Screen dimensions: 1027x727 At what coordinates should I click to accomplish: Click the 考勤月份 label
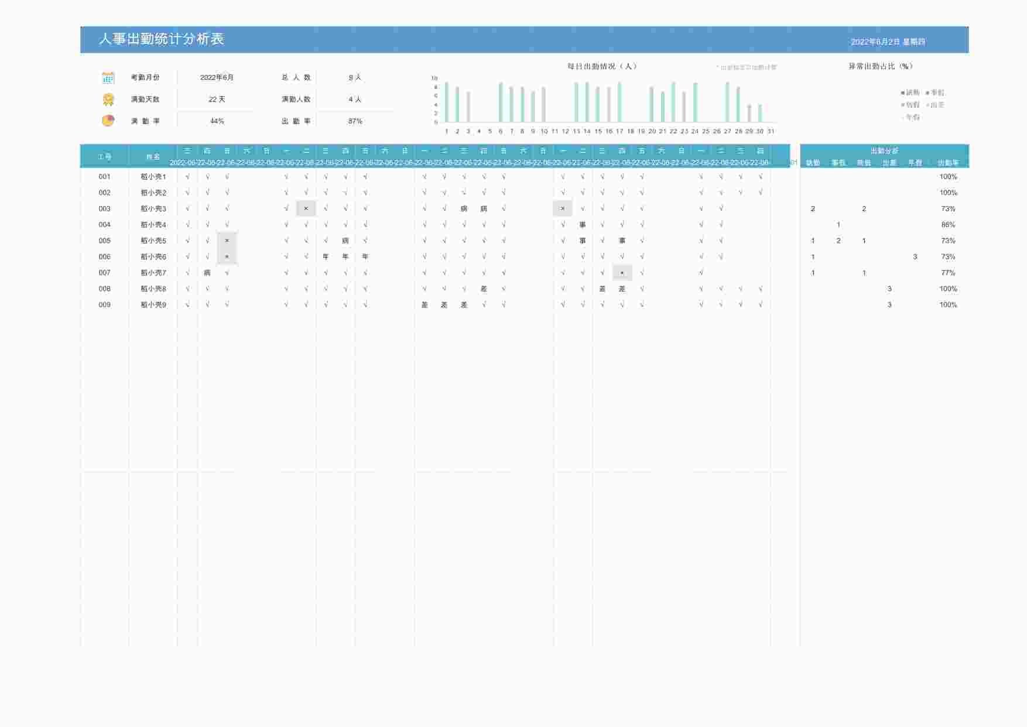point(145,77)
